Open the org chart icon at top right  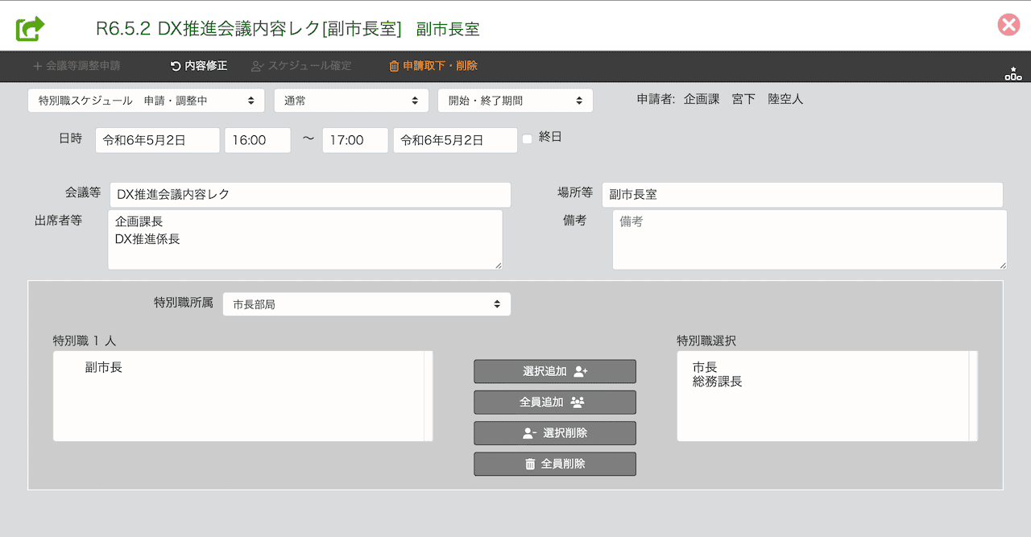(x=1012, y=74)
